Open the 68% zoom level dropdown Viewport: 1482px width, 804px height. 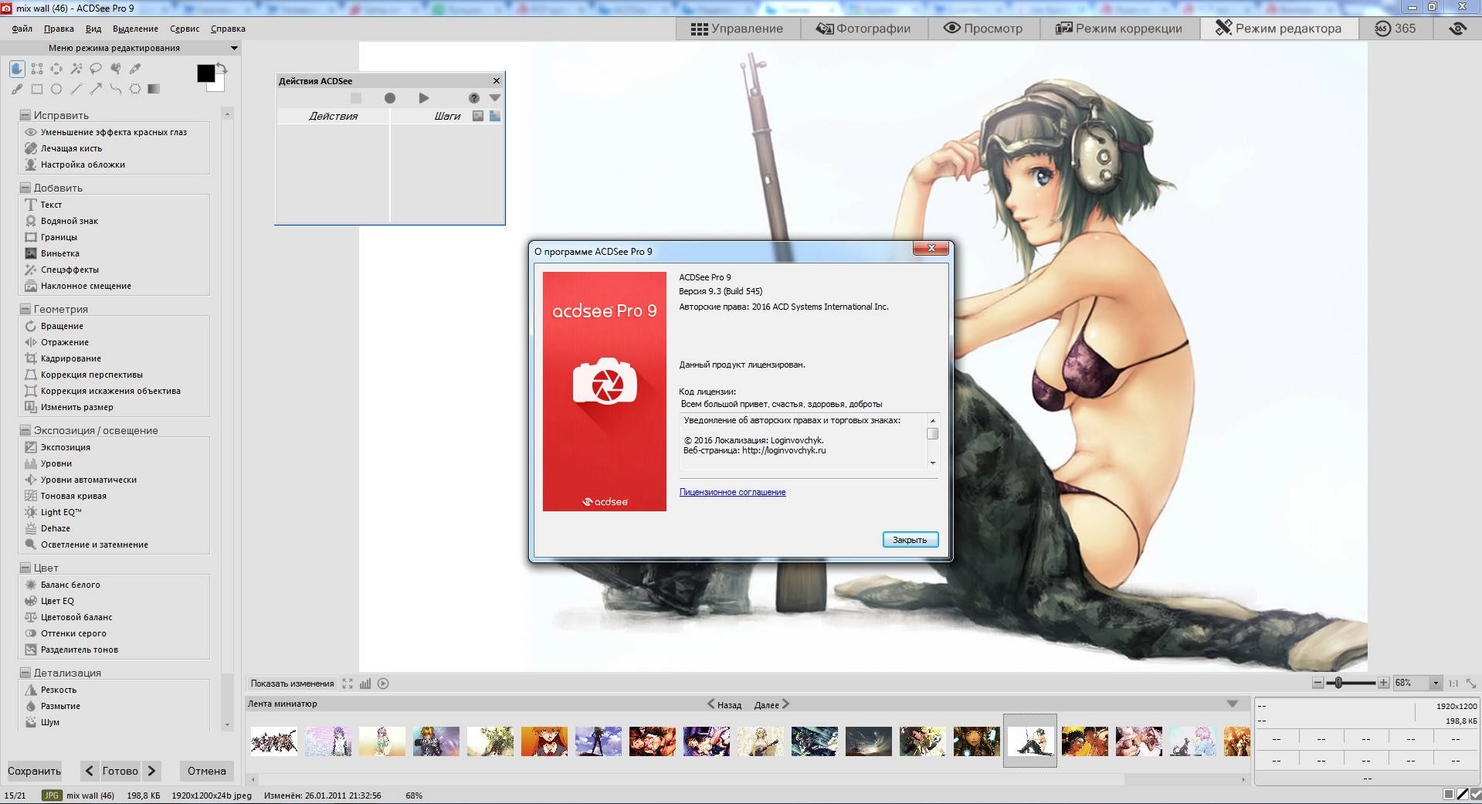point(1436,684)
